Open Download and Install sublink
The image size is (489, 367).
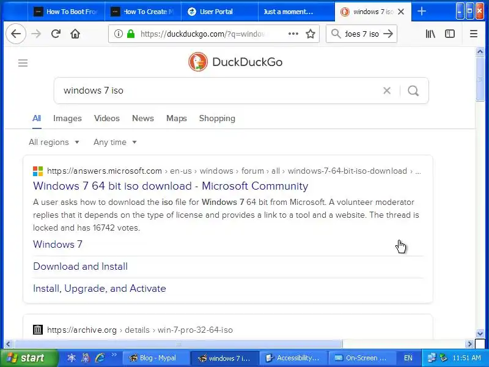81,267
